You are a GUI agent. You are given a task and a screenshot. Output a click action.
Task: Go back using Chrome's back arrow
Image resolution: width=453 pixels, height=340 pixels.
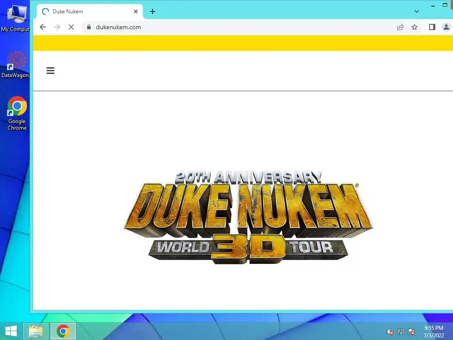pyautogui.click(x=43, y=27)
